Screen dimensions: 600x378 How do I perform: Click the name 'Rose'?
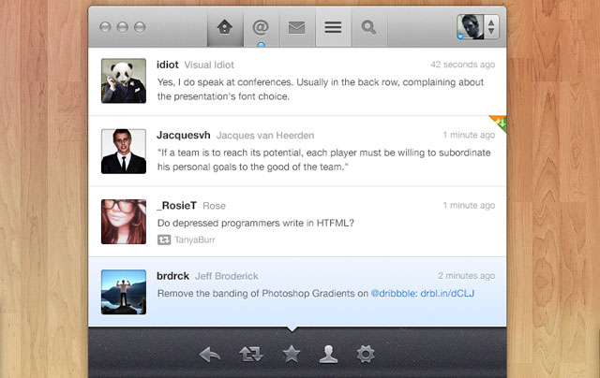point(215,206)
